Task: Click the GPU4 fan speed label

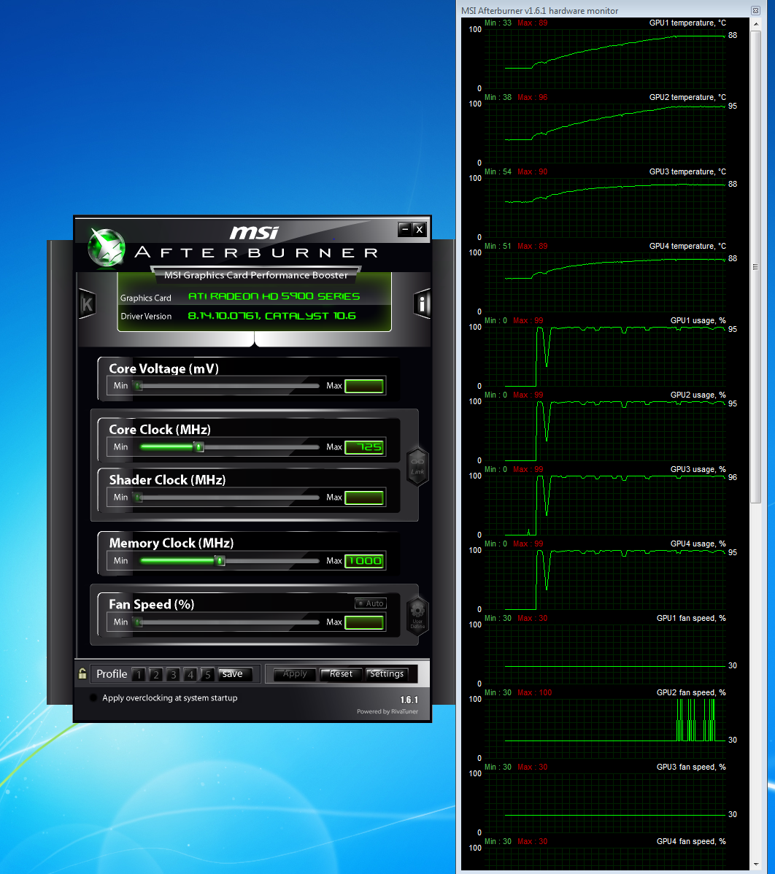Action: 691,841
